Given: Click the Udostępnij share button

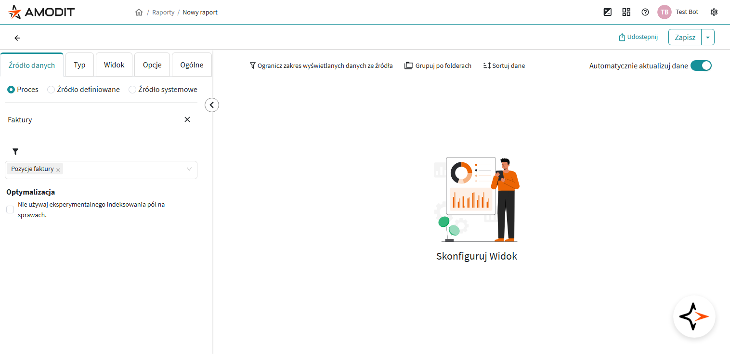Looking at the screenshot, I should pos(639,37).
